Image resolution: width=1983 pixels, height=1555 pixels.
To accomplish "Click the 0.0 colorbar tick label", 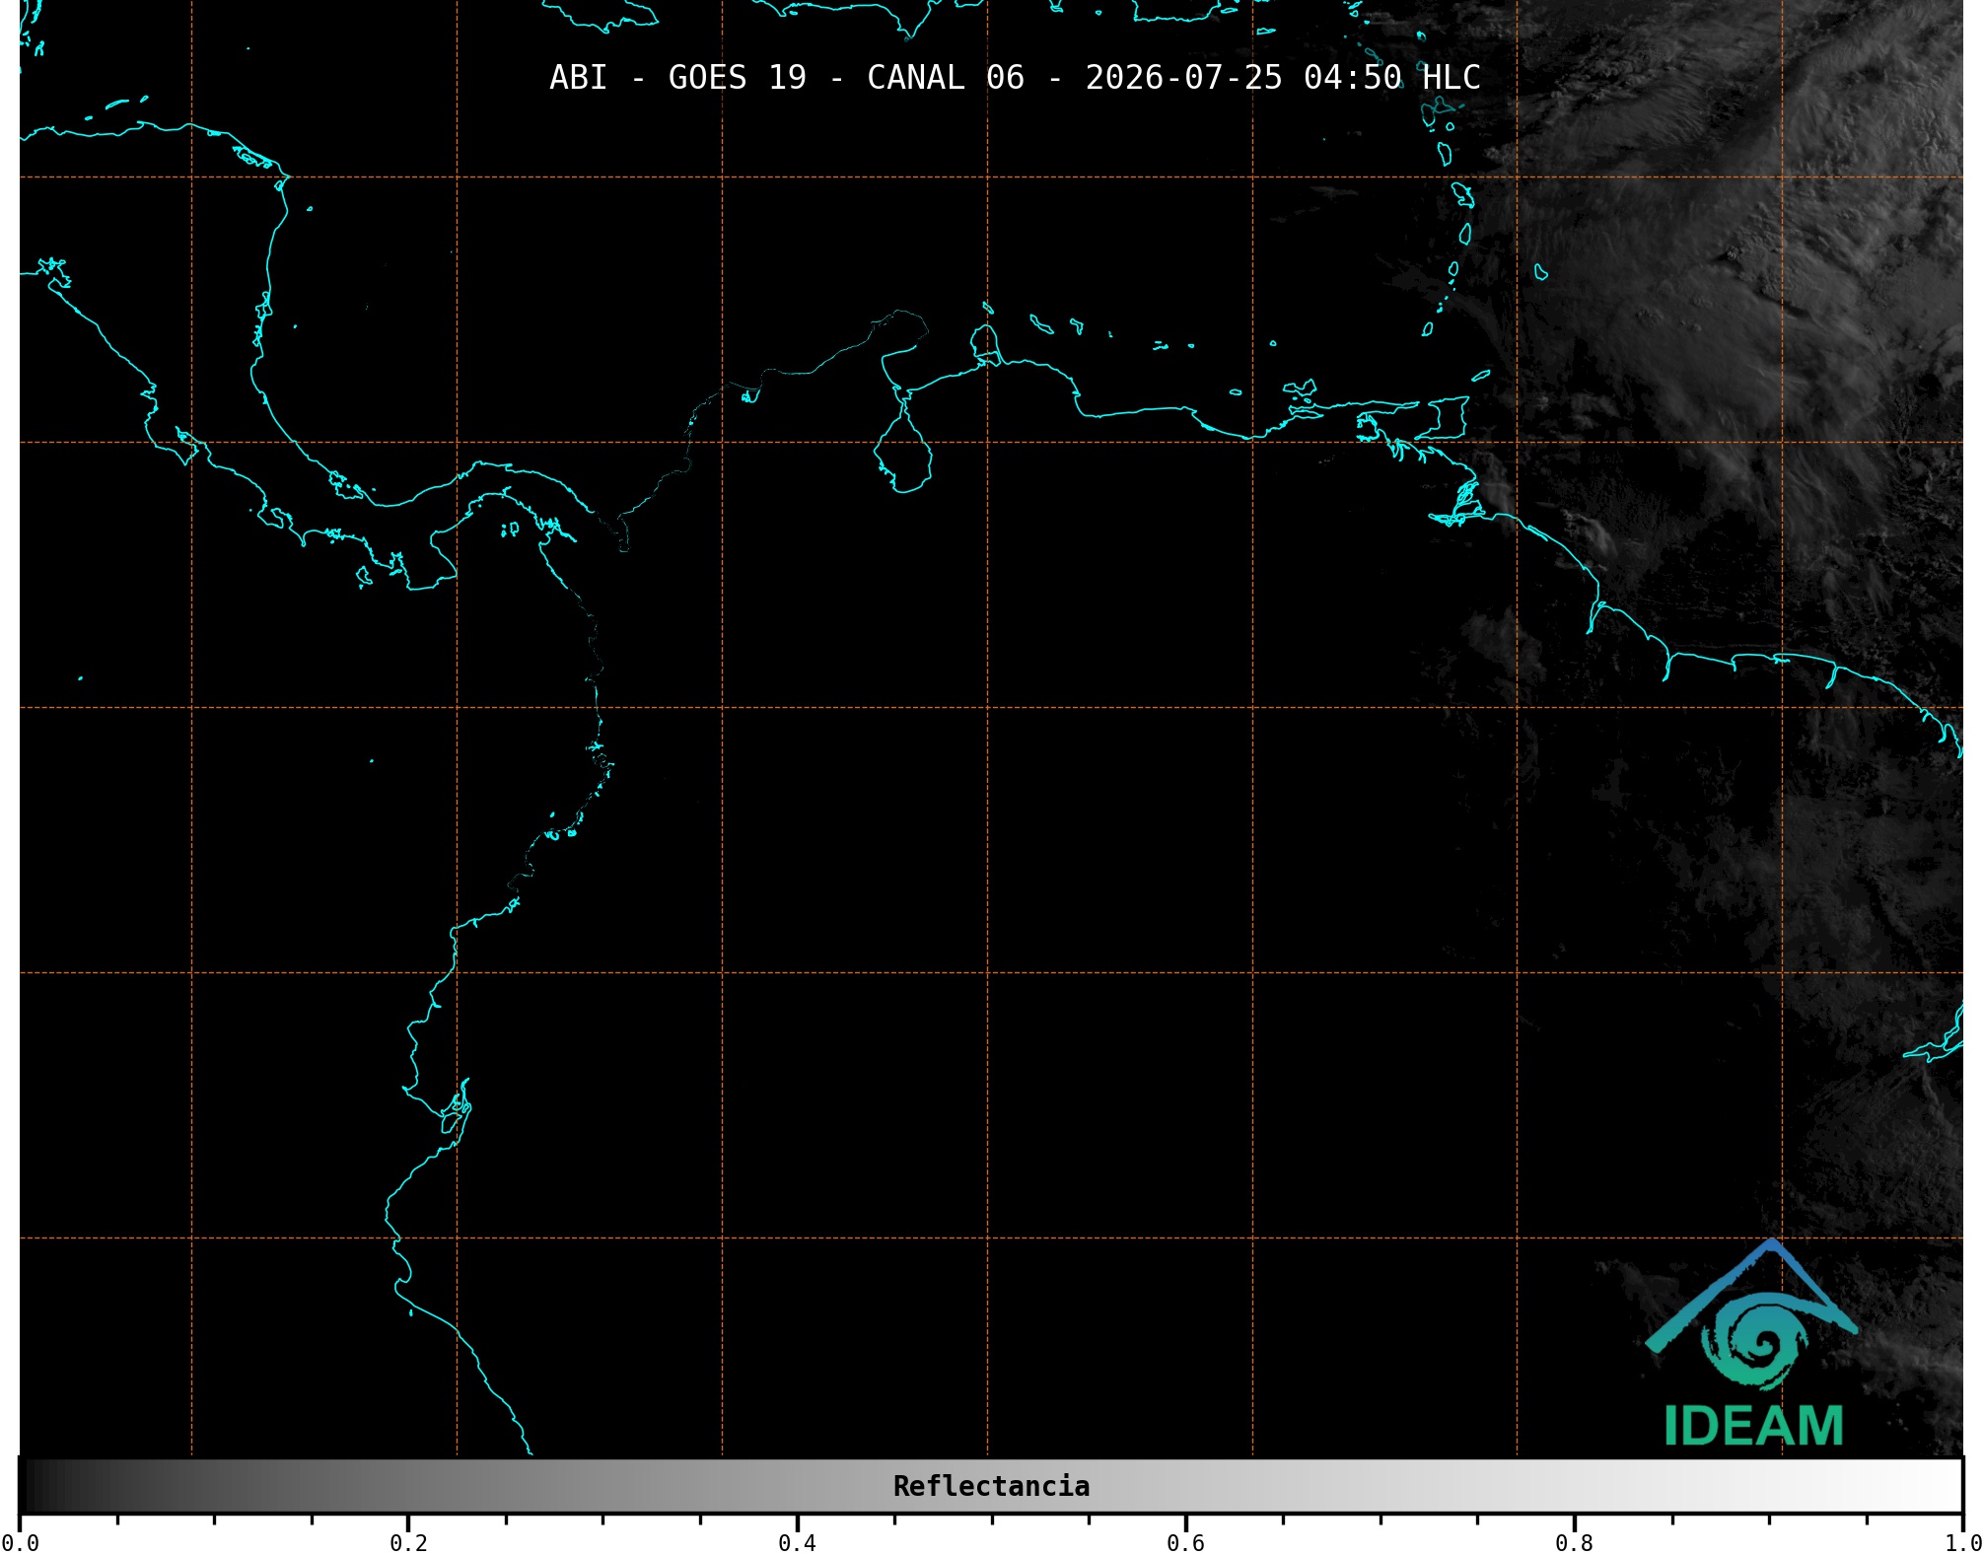I will [20, 1543].
